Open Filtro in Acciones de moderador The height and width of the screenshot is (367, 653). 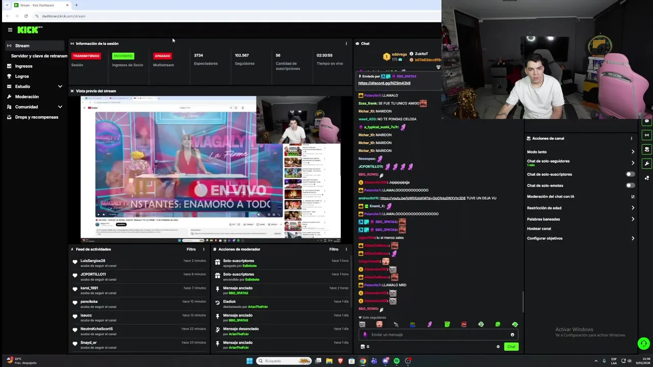tap(334, 249)
